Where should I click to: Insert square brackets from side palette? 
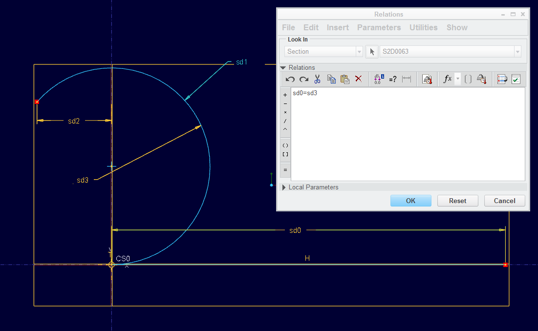tap(285, 154)
